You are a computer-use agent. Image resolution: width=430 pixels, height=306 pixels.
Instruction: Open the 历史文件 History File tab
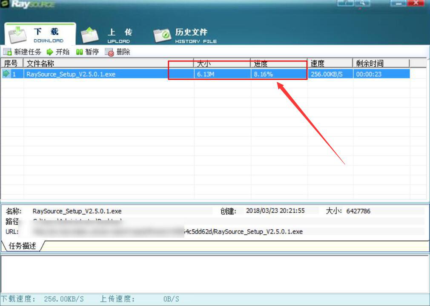(x=185, y=36)
